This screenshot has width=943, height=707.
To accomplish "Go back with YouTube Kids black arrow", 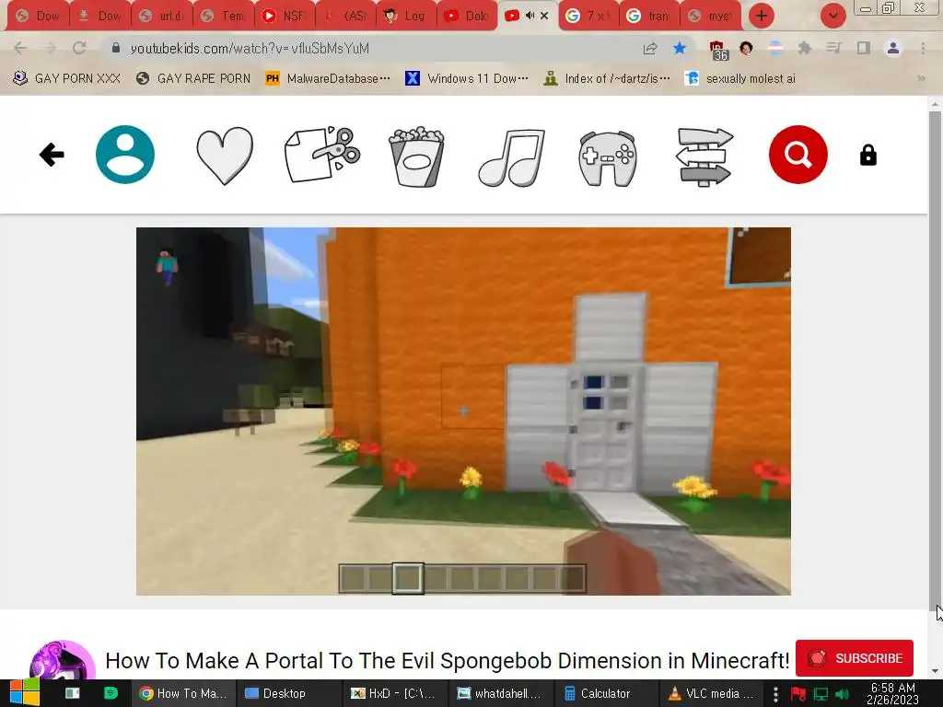I will pyautogui.click(x=52, y=155).
